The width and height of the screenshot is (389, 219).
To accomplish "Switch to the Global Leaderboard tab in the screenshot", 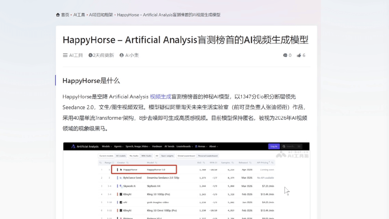I will pos(186,156).
